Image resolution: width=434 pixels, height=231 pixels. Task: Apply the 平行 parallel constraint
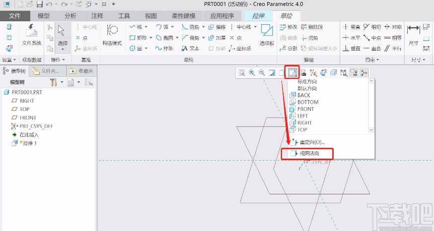[393, 49]
